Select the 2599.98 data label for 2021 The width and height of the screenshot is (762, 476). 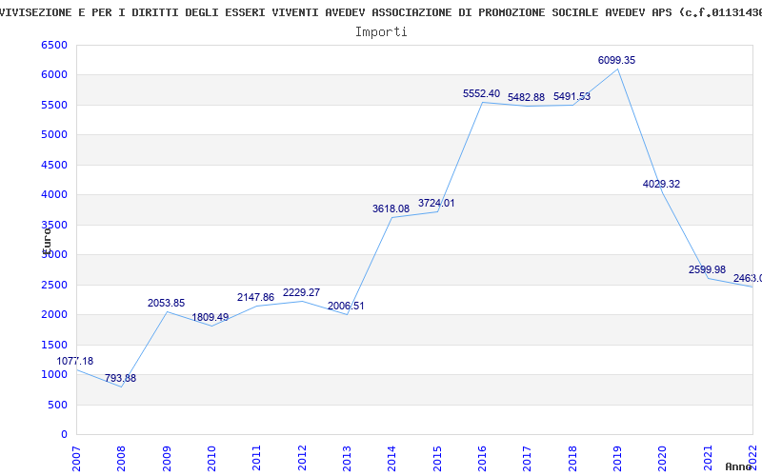707,269
